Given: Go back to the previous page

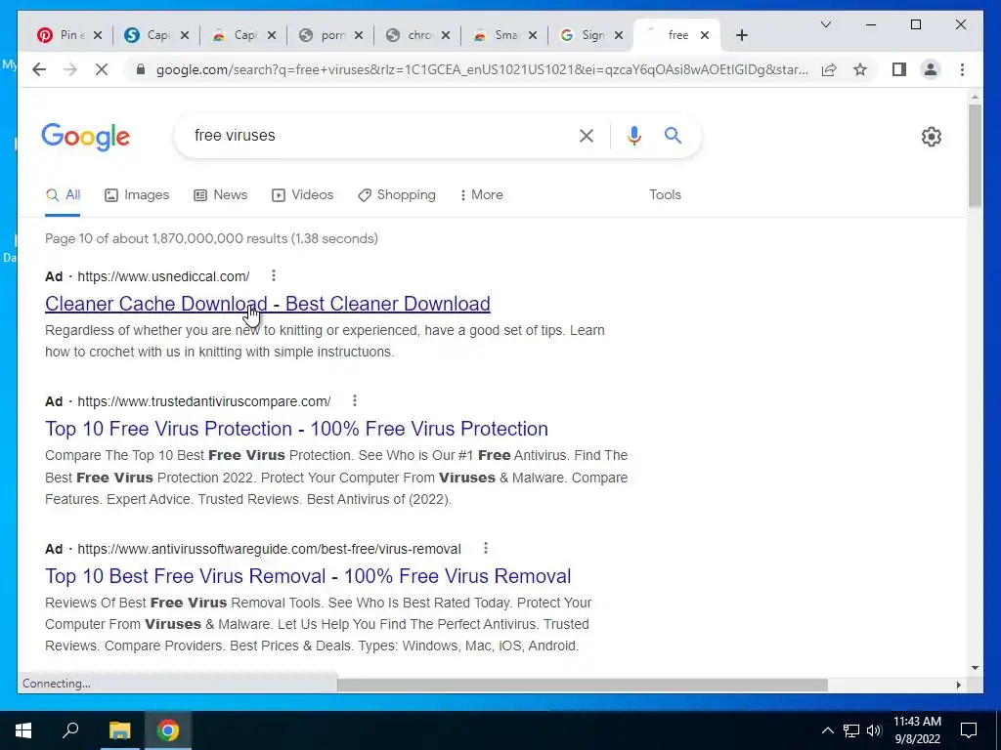Looking at the screenshot, I should pyautogui.click(x=39, y=69).
